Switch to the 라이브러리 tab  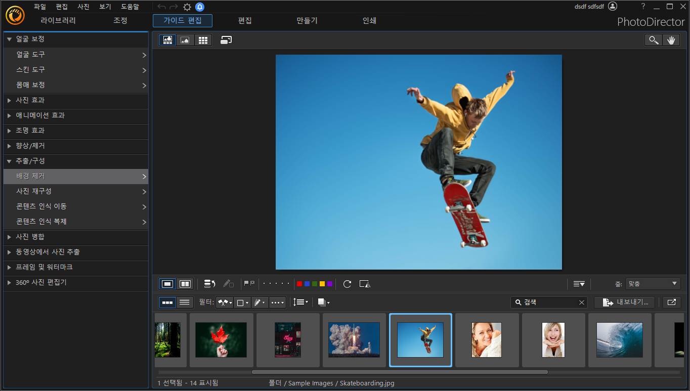58,21
